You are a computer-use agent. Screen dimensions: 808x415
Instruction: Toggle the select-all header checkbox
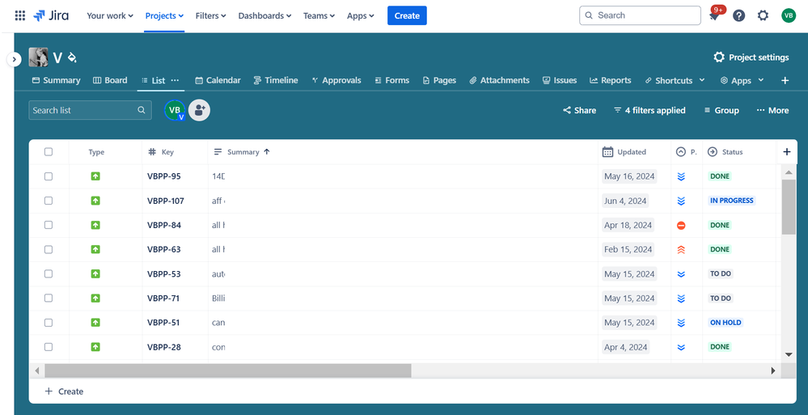pos(49,151)
